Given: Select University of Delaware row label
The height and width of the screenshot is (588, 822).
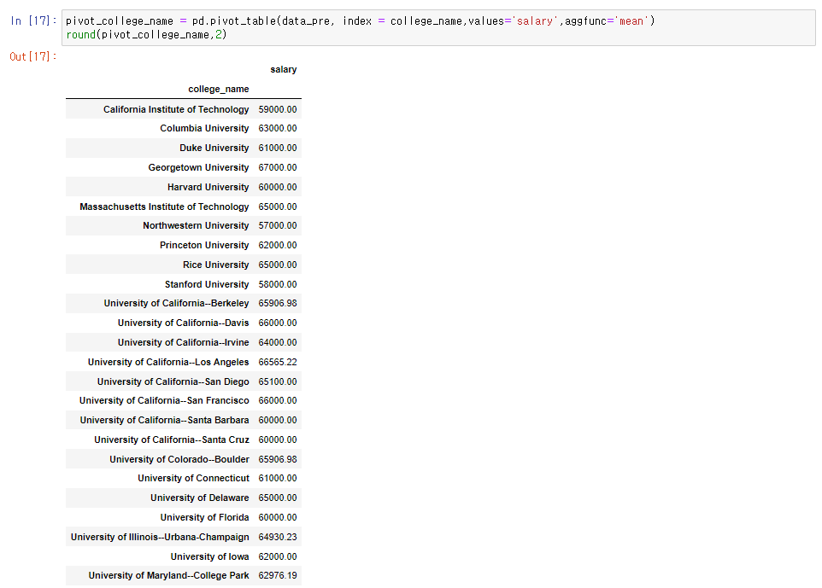Looking at the screenshot, I should (200, 498).
